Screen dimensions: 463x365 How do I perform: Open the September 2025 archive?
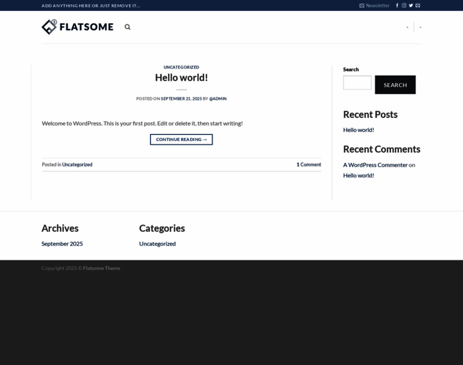coord(62,243)
